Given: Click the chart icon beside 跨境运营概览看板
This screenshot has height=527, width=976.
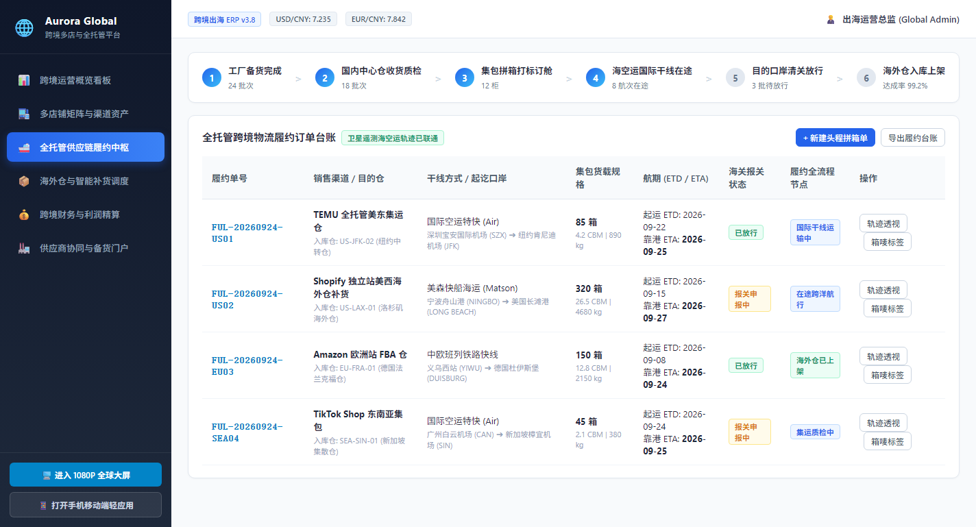Looking at the screenshot, I should click(24, 80).
